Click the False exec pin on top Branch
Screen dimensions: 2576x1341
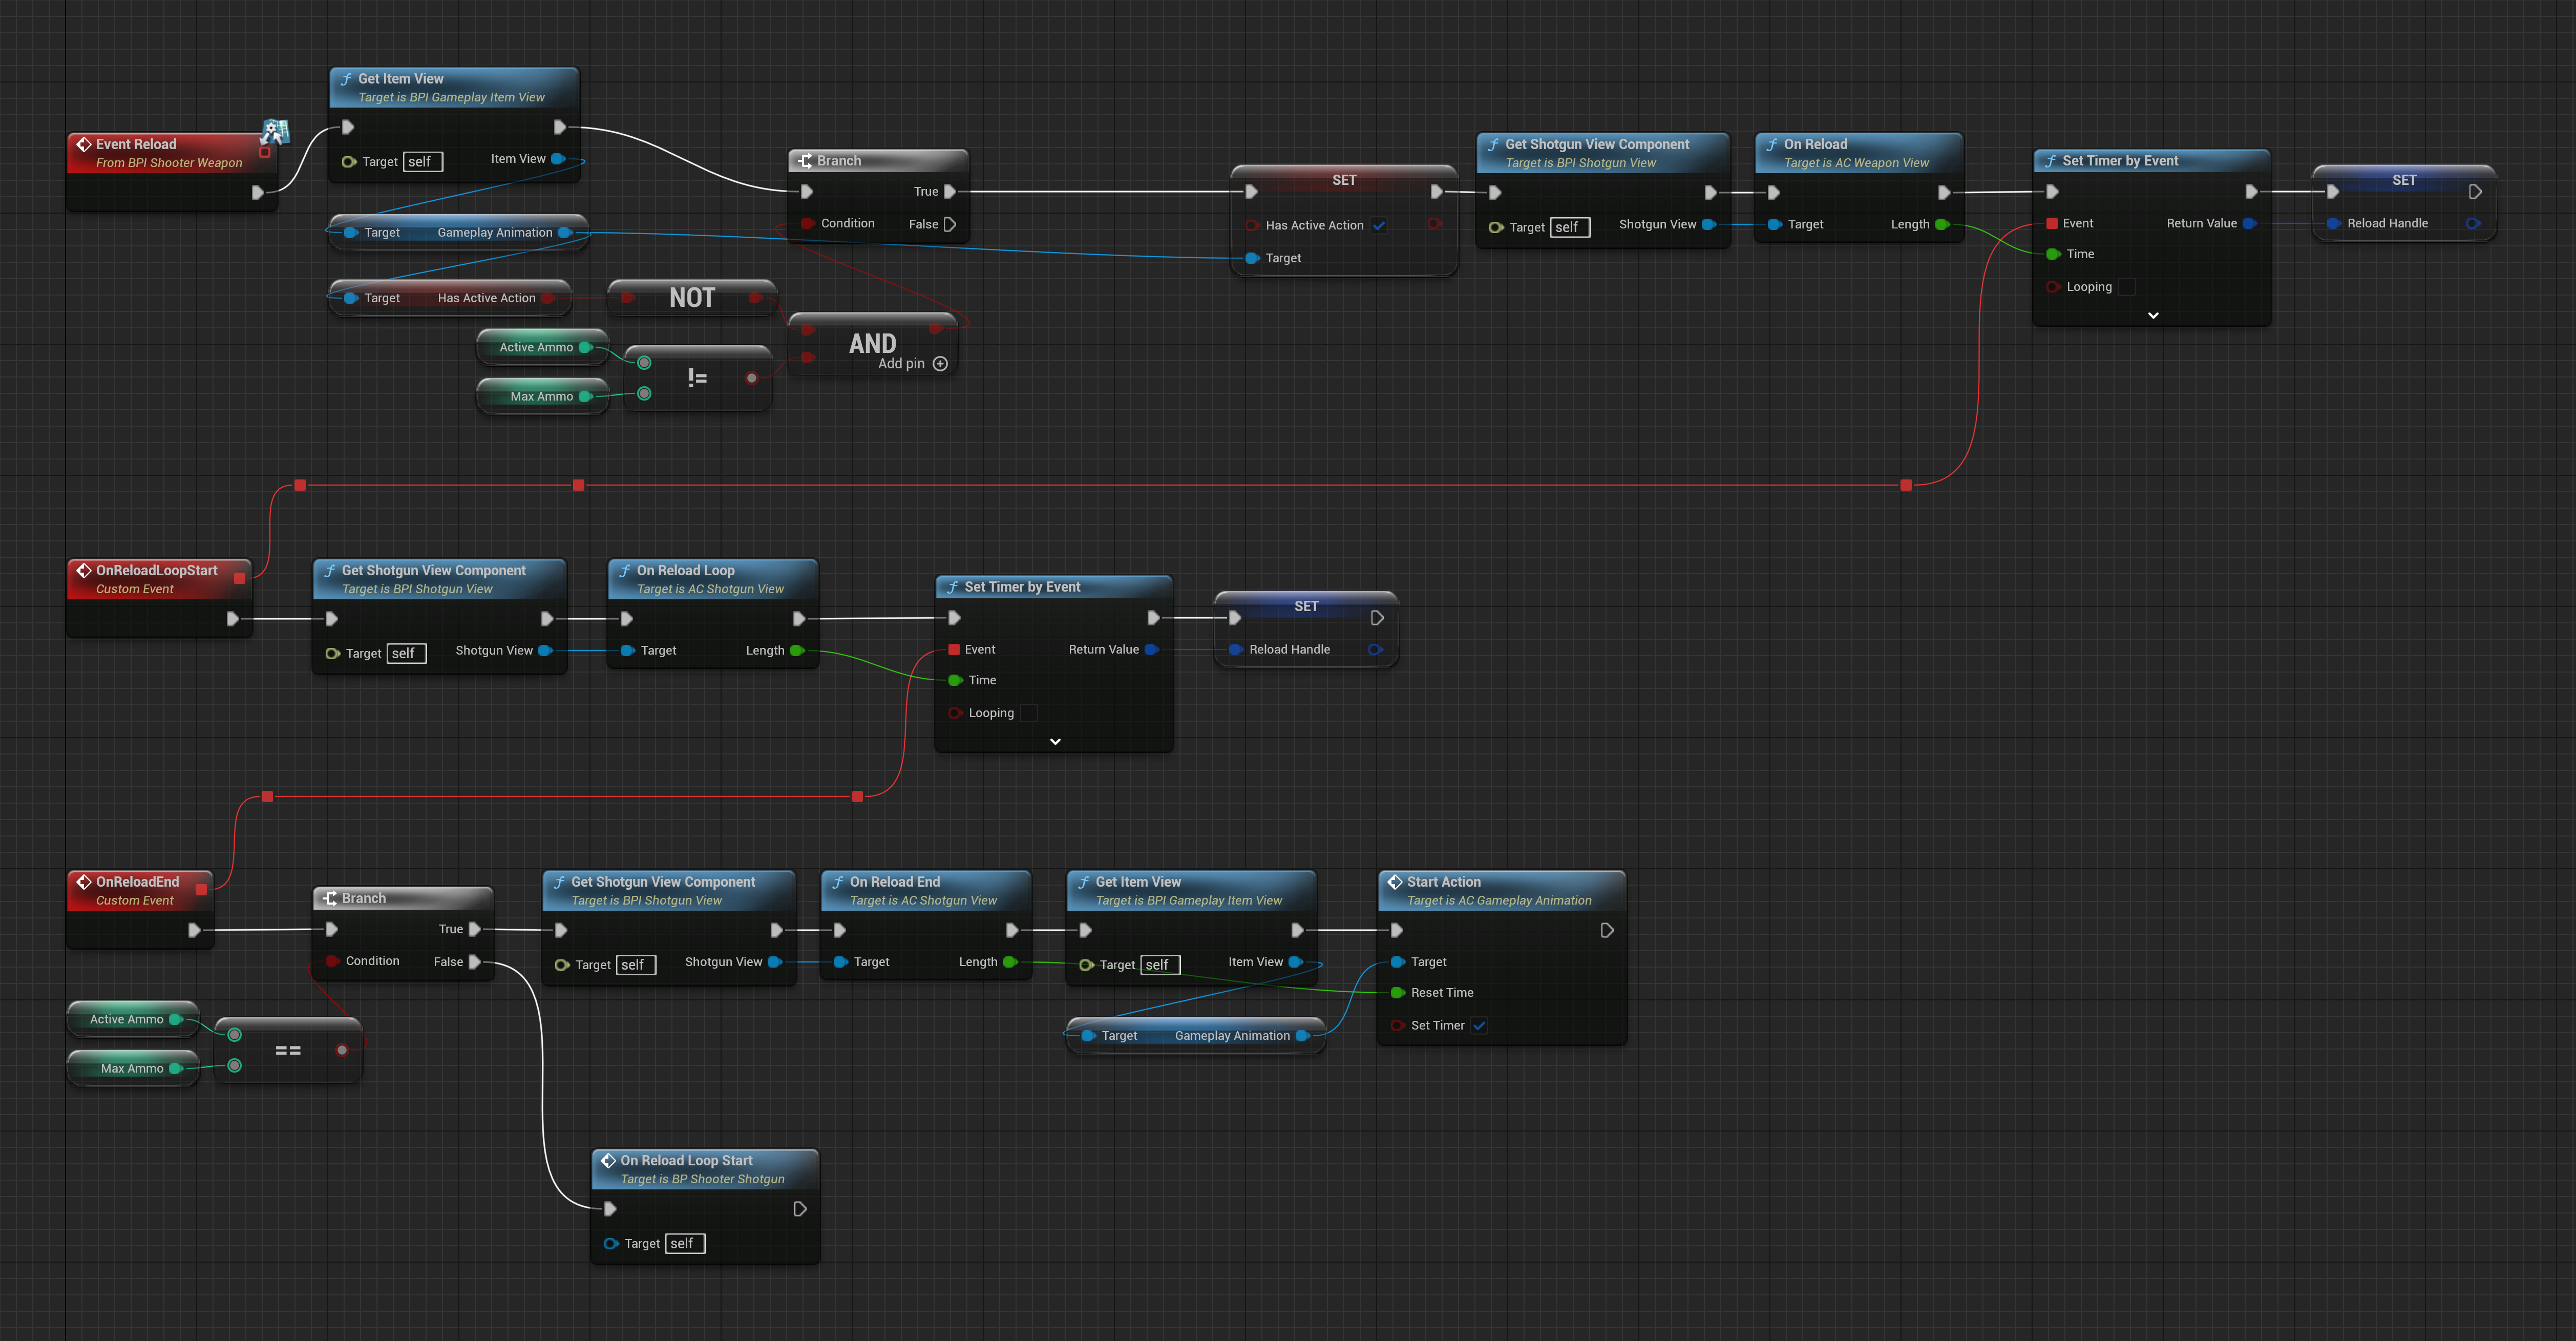[950, 224]
